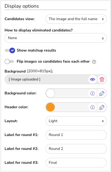This screenshot has height=172, width=111.
Task: Edit Background color with pencil icon
Action: click(x=102, y=93)
